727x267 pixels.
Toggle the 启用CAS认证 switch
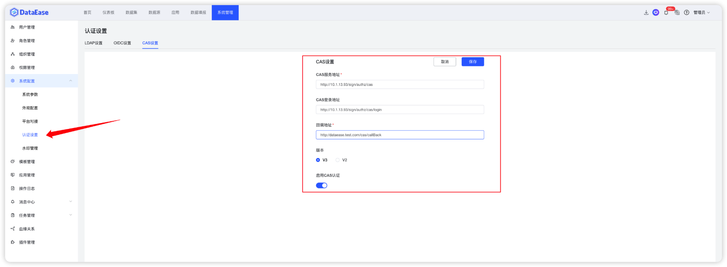point(322,185)
